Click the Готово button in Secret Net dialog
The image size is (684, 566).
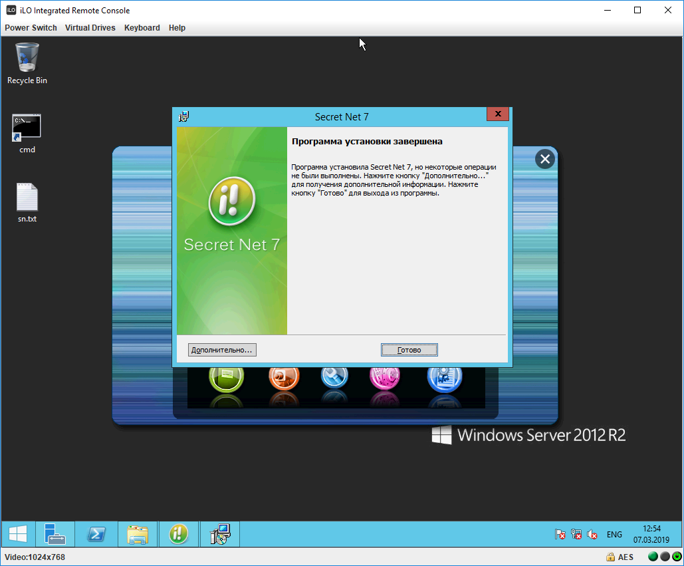tap(409, 350)
